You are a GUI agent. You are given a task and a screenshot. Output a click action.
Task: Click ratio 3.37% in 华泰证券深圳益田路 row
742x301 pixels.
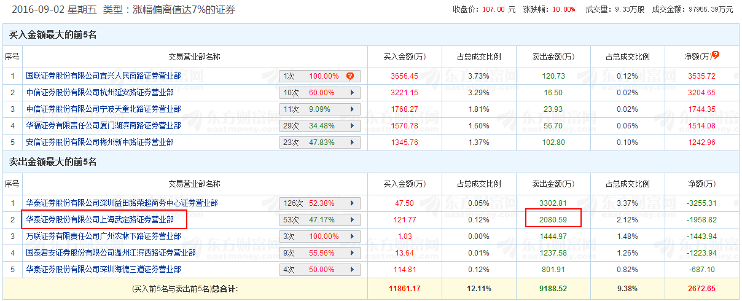point(627,203)
